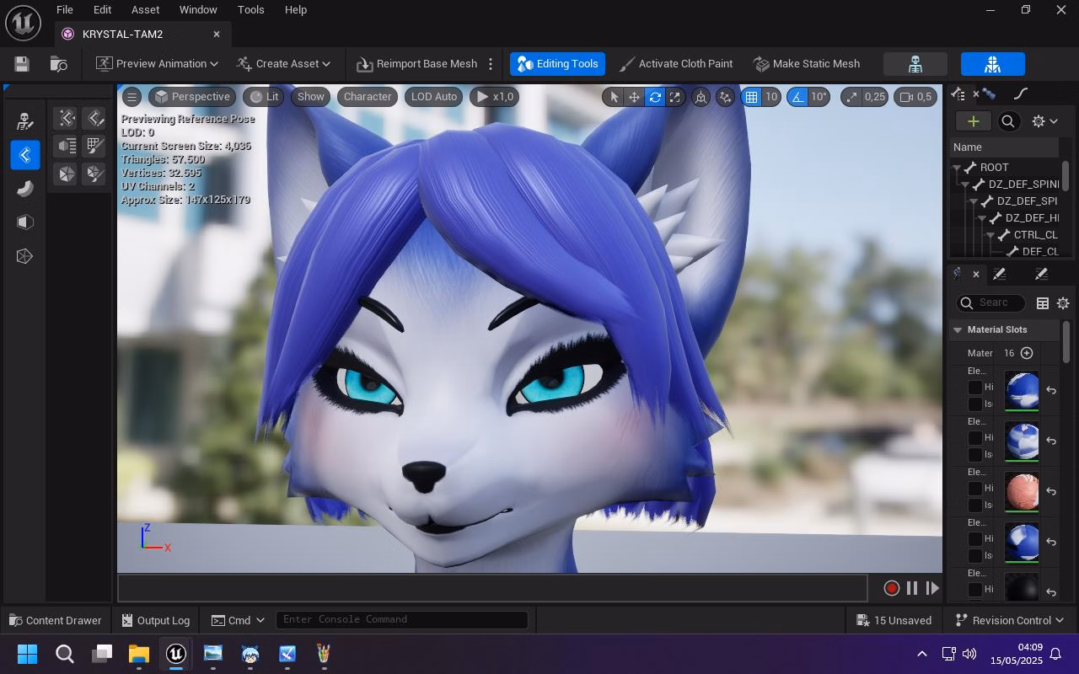
Task: Open the Tools menu
Action: point(250,10)
